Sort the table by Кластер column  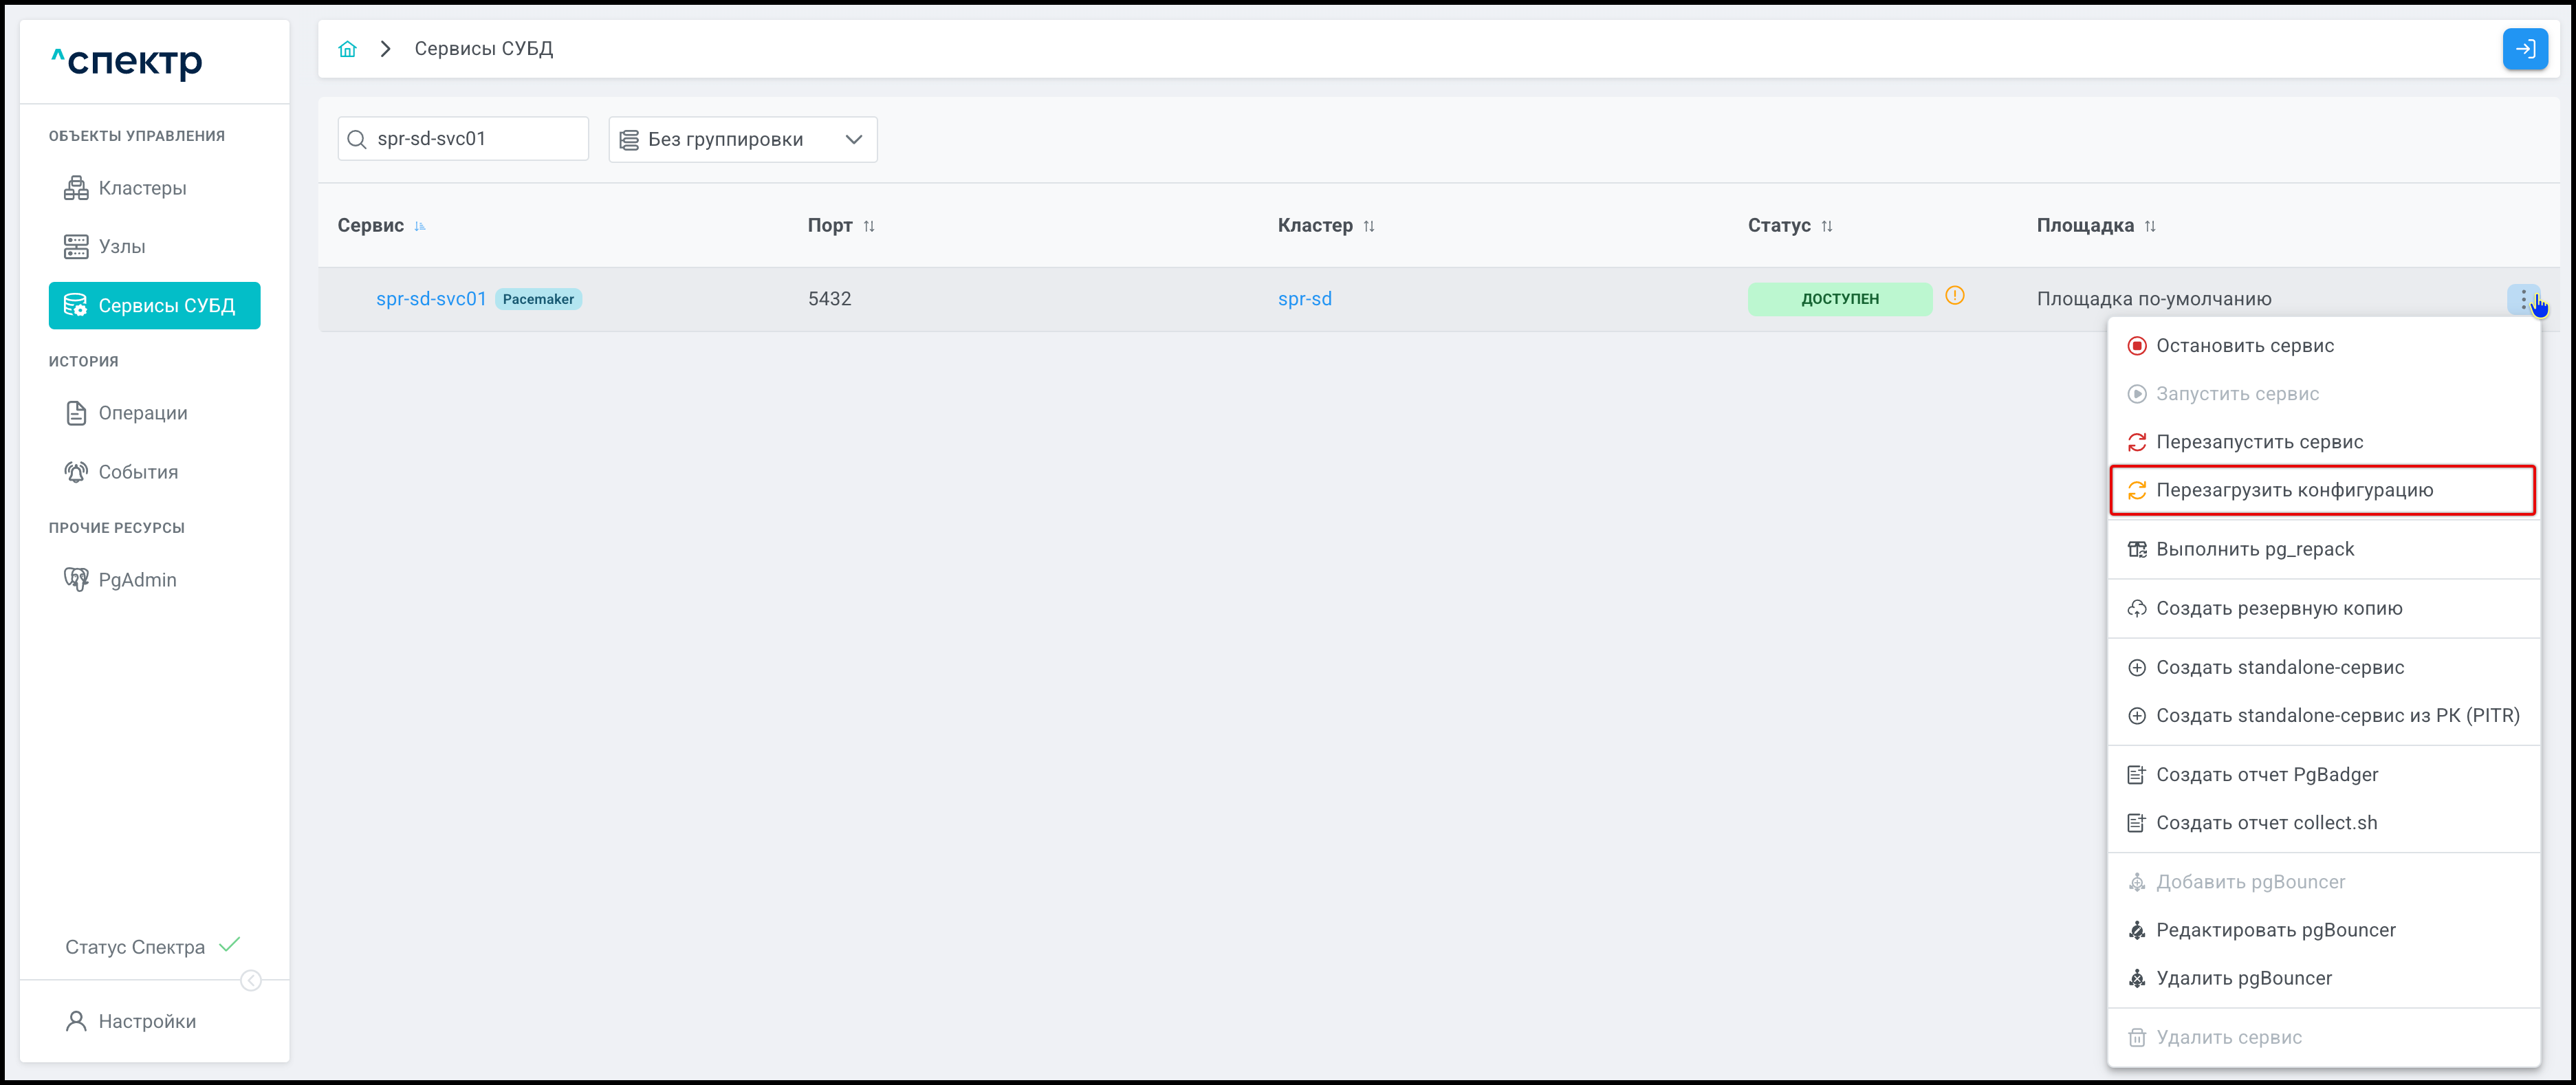click(x=1369, y=226)
